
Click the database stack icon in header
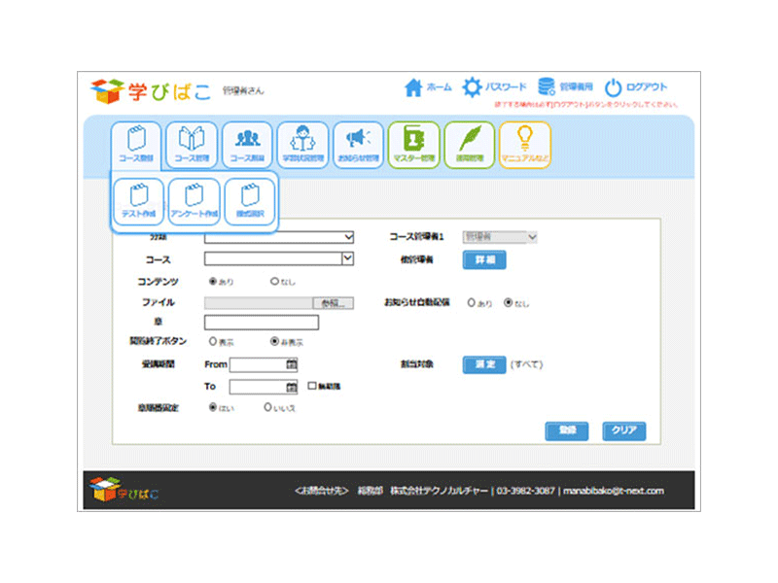click(547, 86)
